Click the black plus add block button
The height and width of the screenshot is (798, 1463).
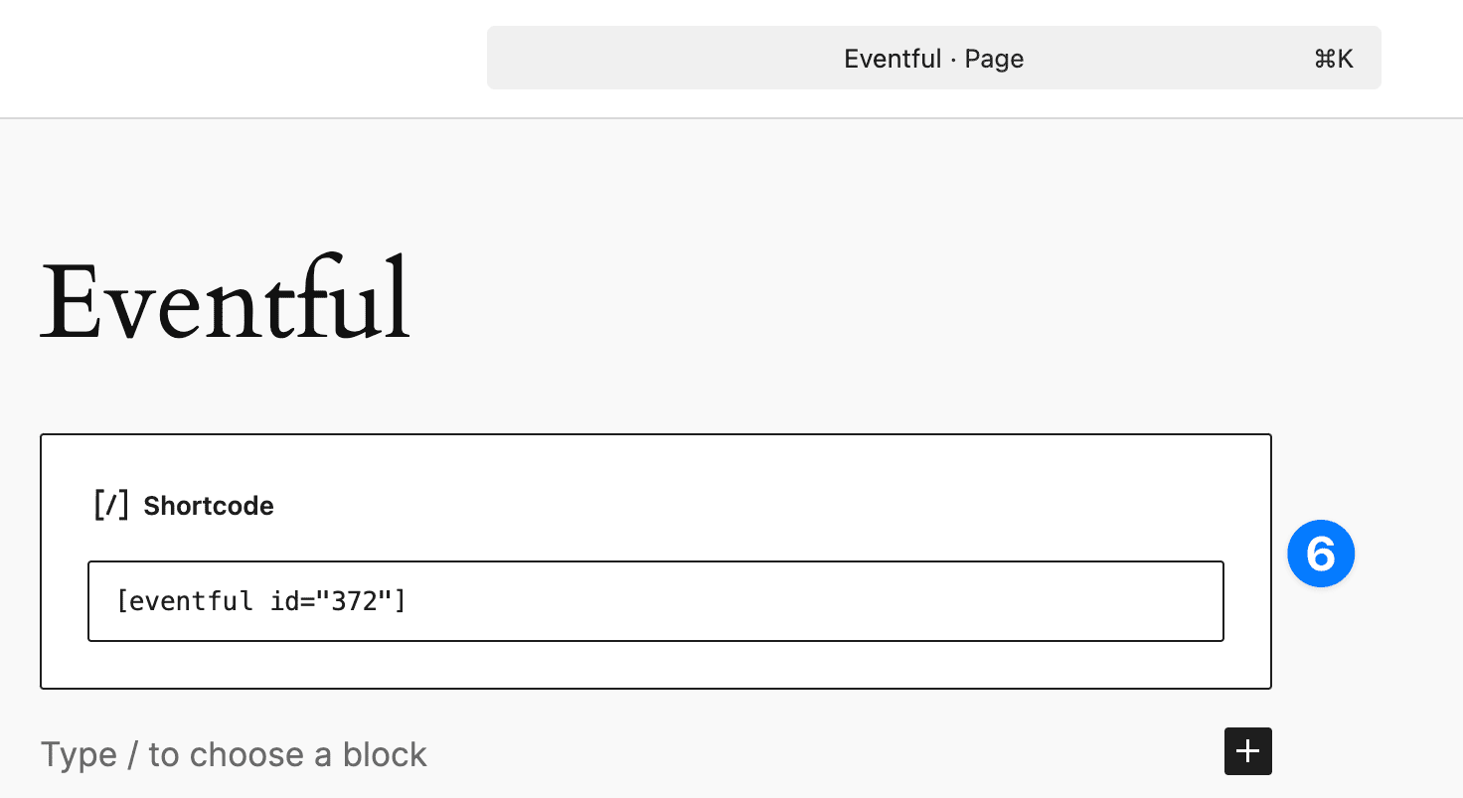[1248, 751]
